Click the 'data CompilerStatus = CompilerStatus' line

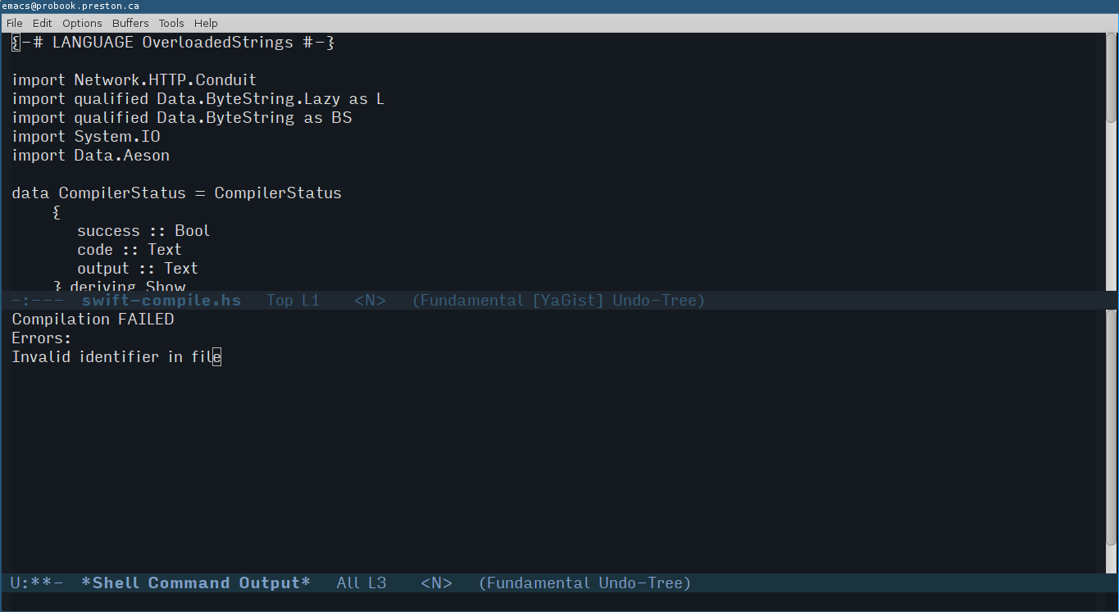[176, 193]
